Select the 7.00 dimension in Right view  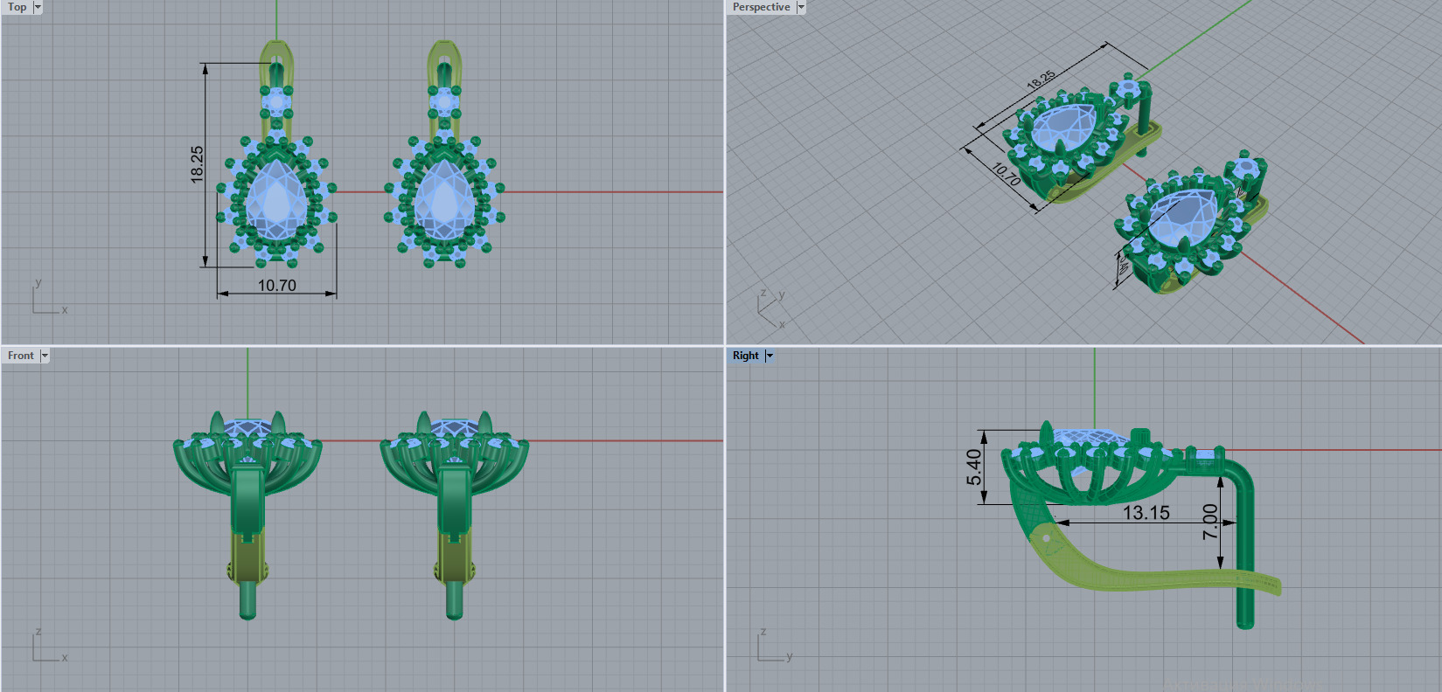click(1210, 522)
